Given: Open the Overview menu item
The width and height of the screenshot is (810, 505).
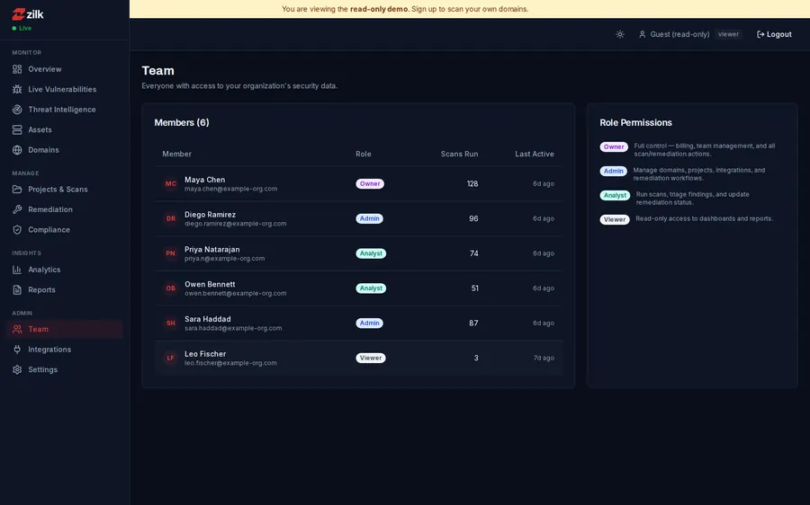Looking at the screenshot, I should (65, 69).
